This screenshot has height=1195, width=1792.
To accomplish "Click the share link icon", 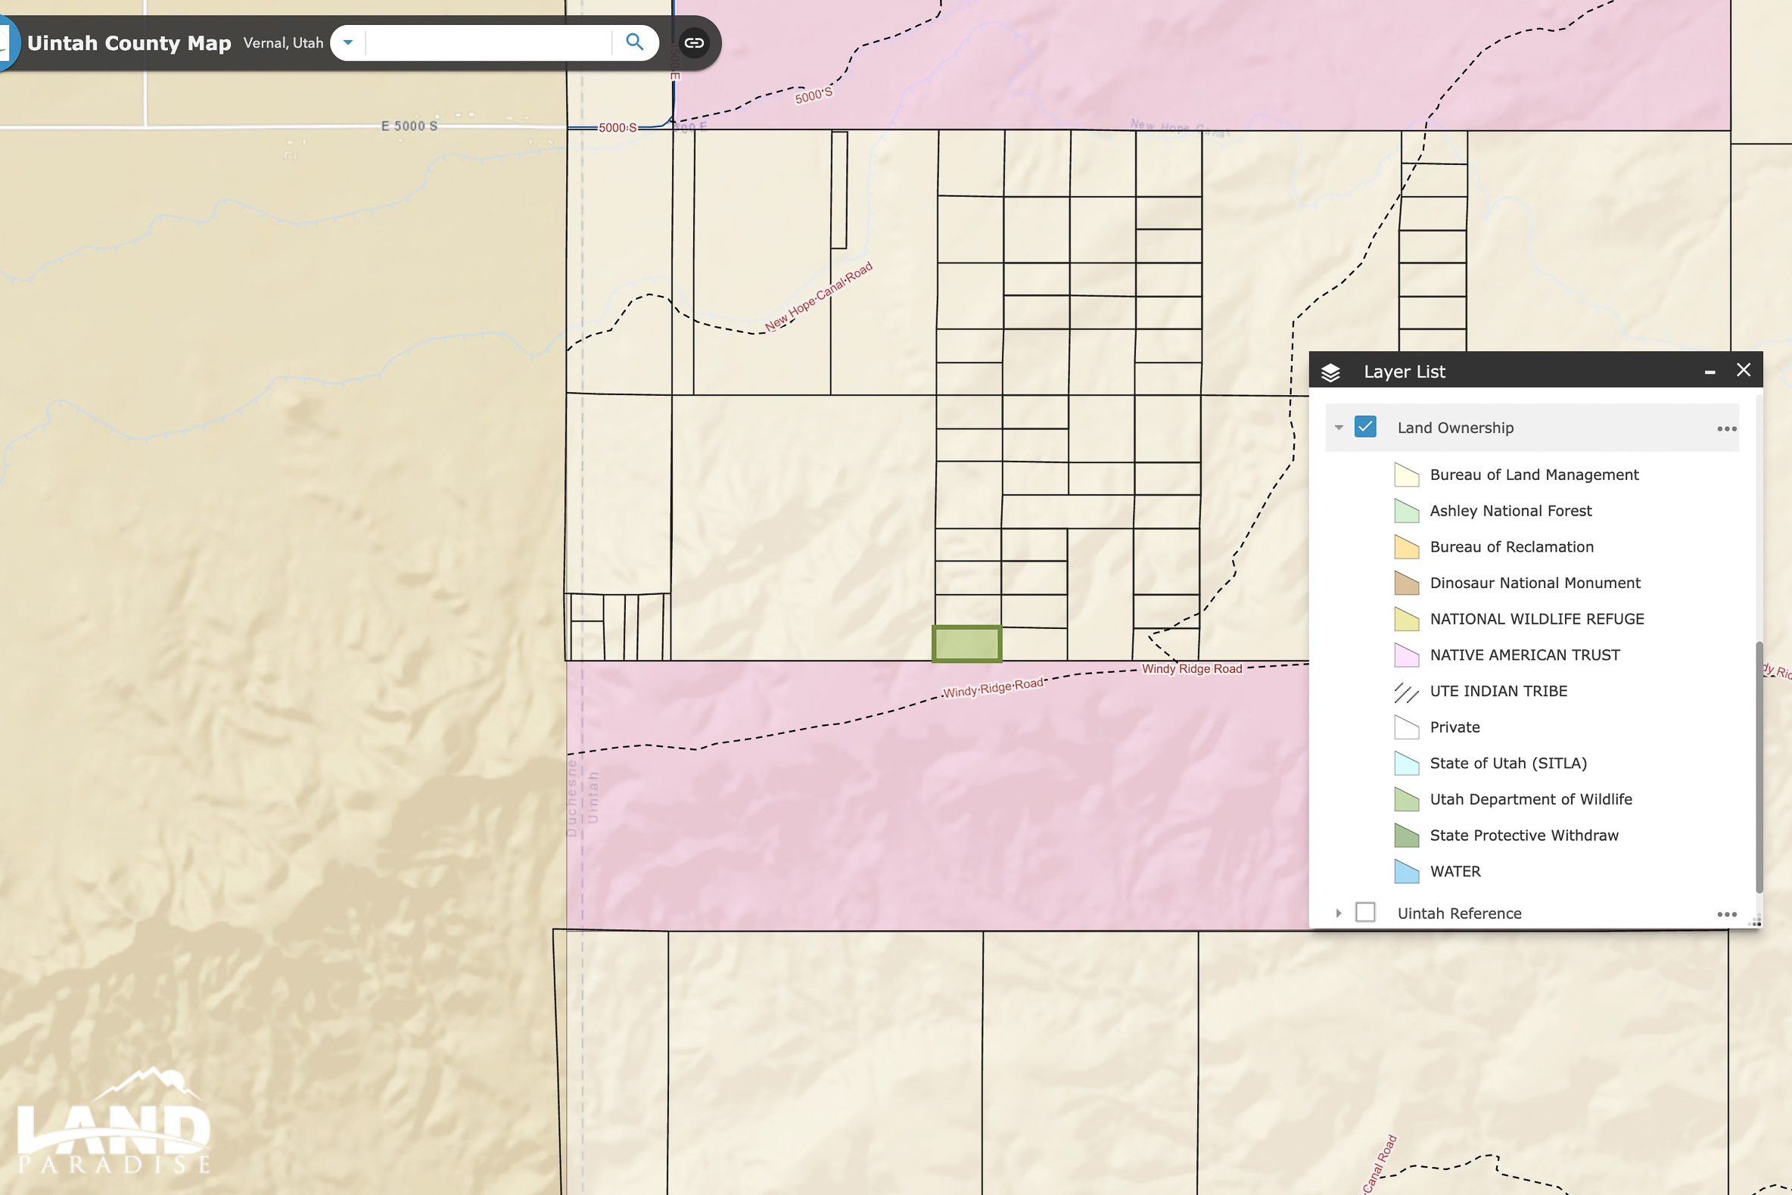I will coord(693,42).
